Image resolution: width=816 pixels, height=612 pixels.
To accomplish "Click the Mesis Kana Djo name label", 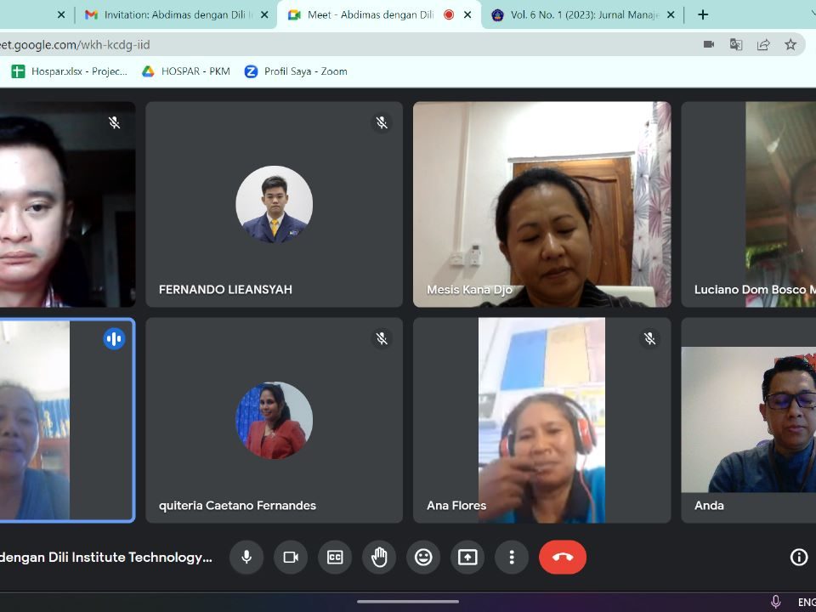I will point(469,289).
